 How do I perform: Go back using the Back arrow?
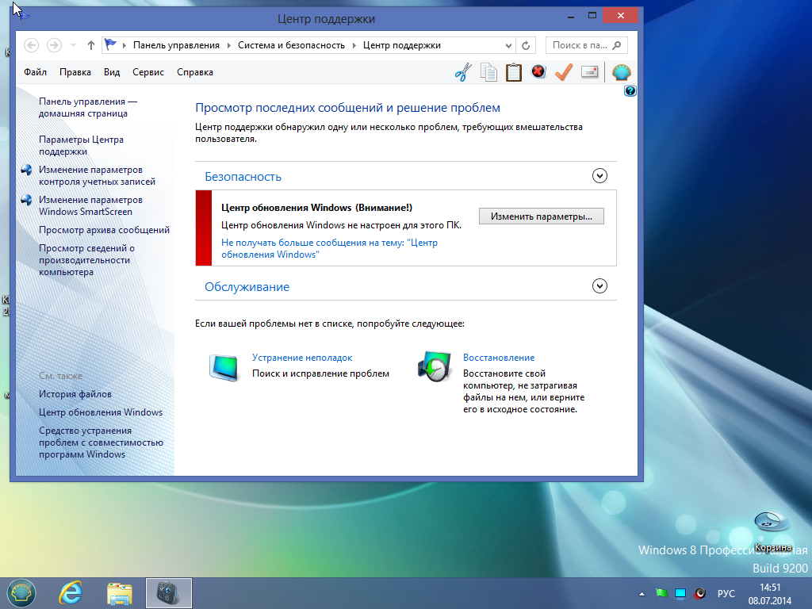(x=31, y=45)
